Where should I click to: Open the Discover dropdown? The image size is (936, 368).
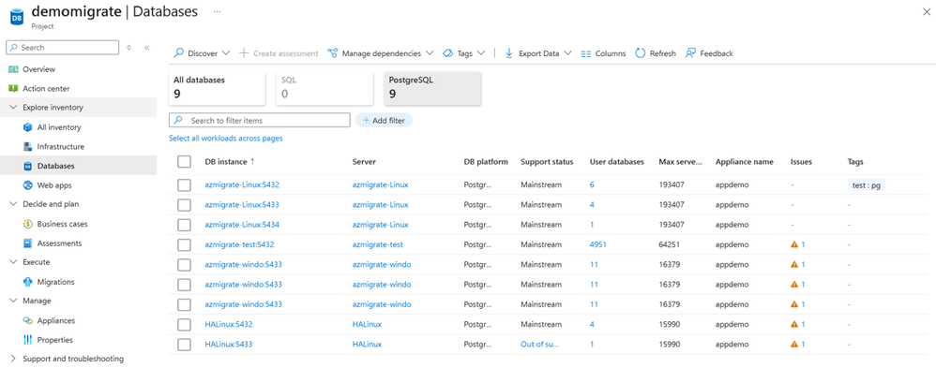click(202, 53)
